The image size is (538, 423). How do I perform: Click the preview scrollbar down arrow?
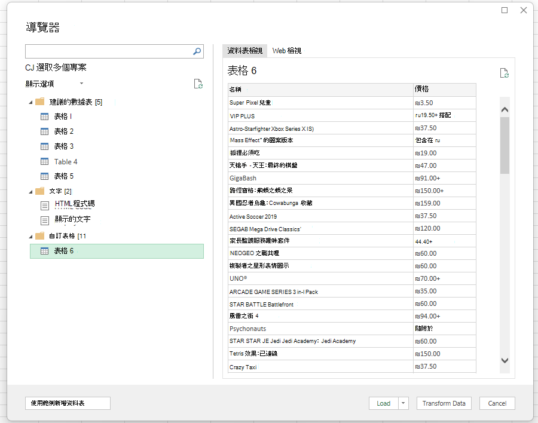coord(505,360)
